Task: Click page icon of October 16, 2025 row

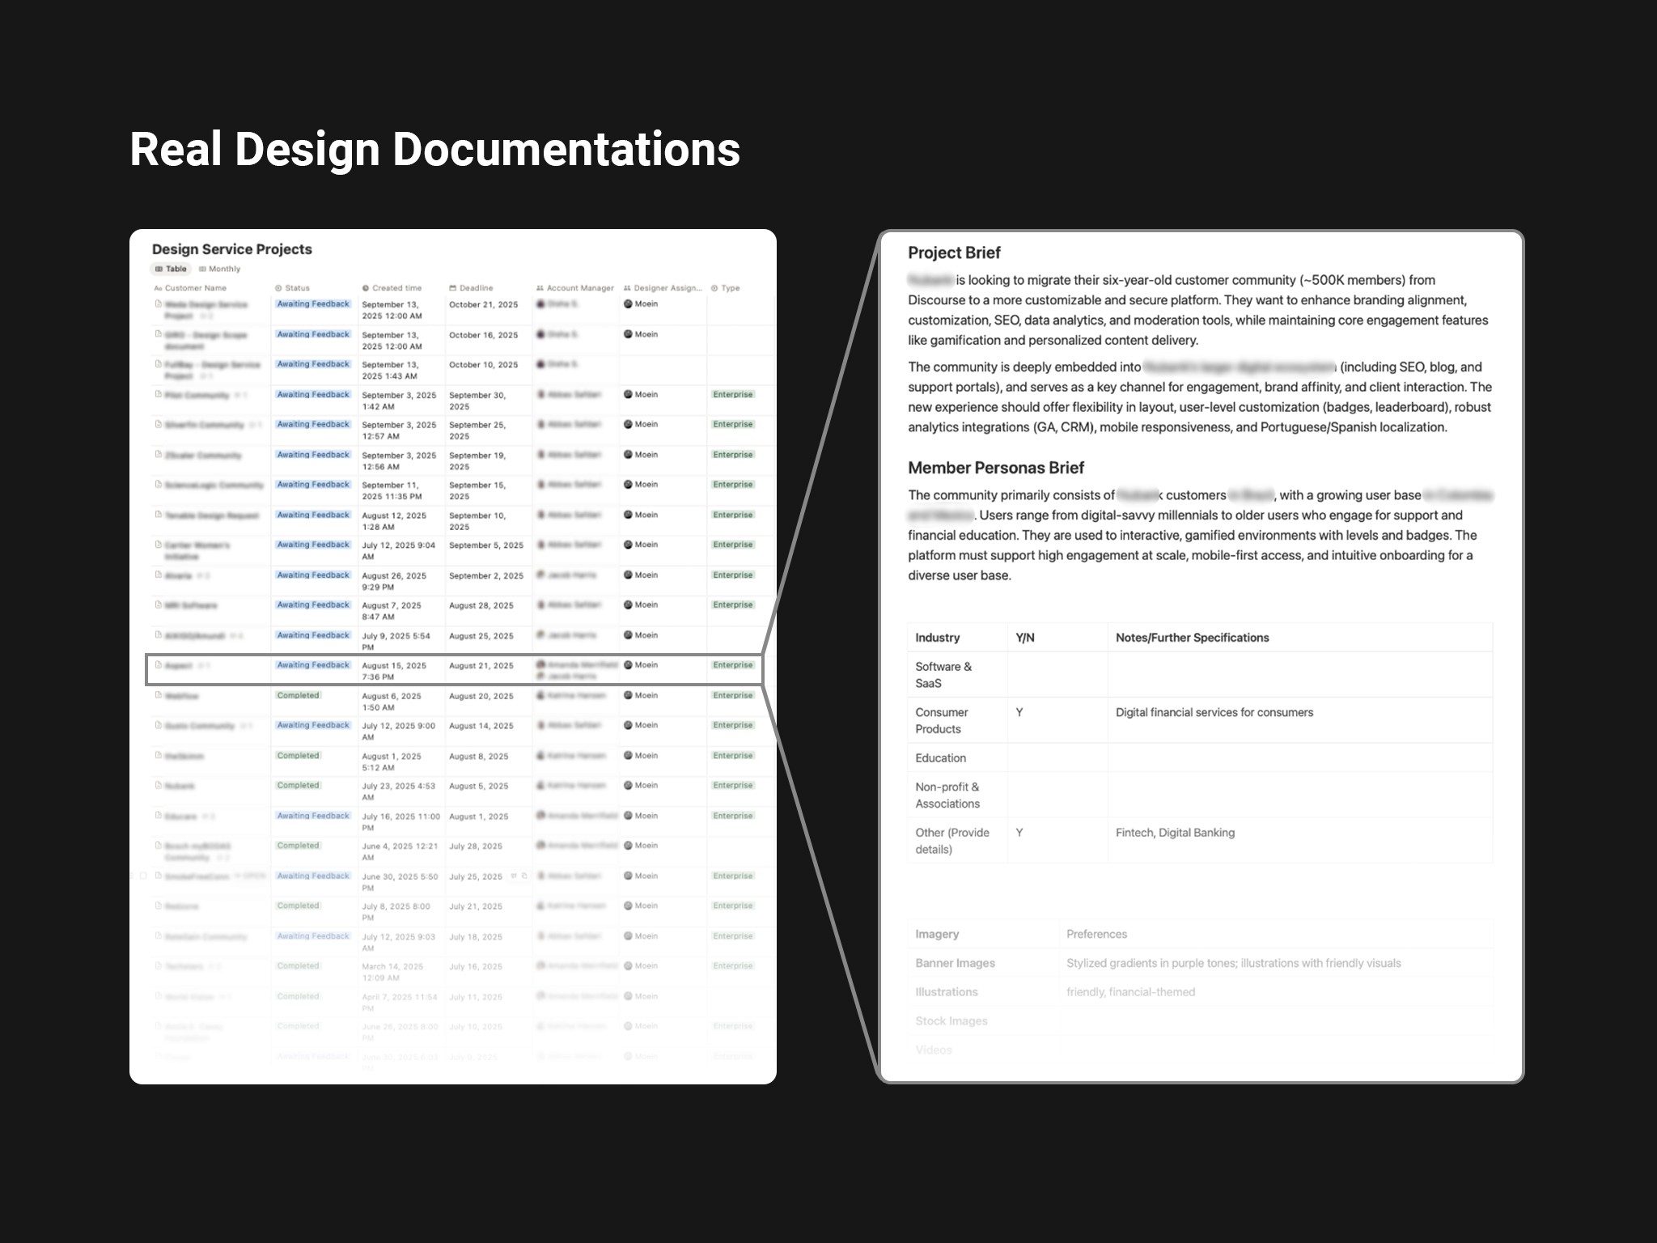Action: (x=158, y=334)
